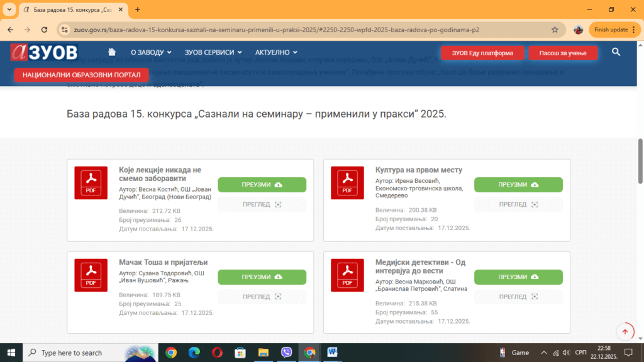The width and height of the screenshot is (644, 362).
Task: Expand the АКТУЕЛНО dropdown menu
Action: 276,52
